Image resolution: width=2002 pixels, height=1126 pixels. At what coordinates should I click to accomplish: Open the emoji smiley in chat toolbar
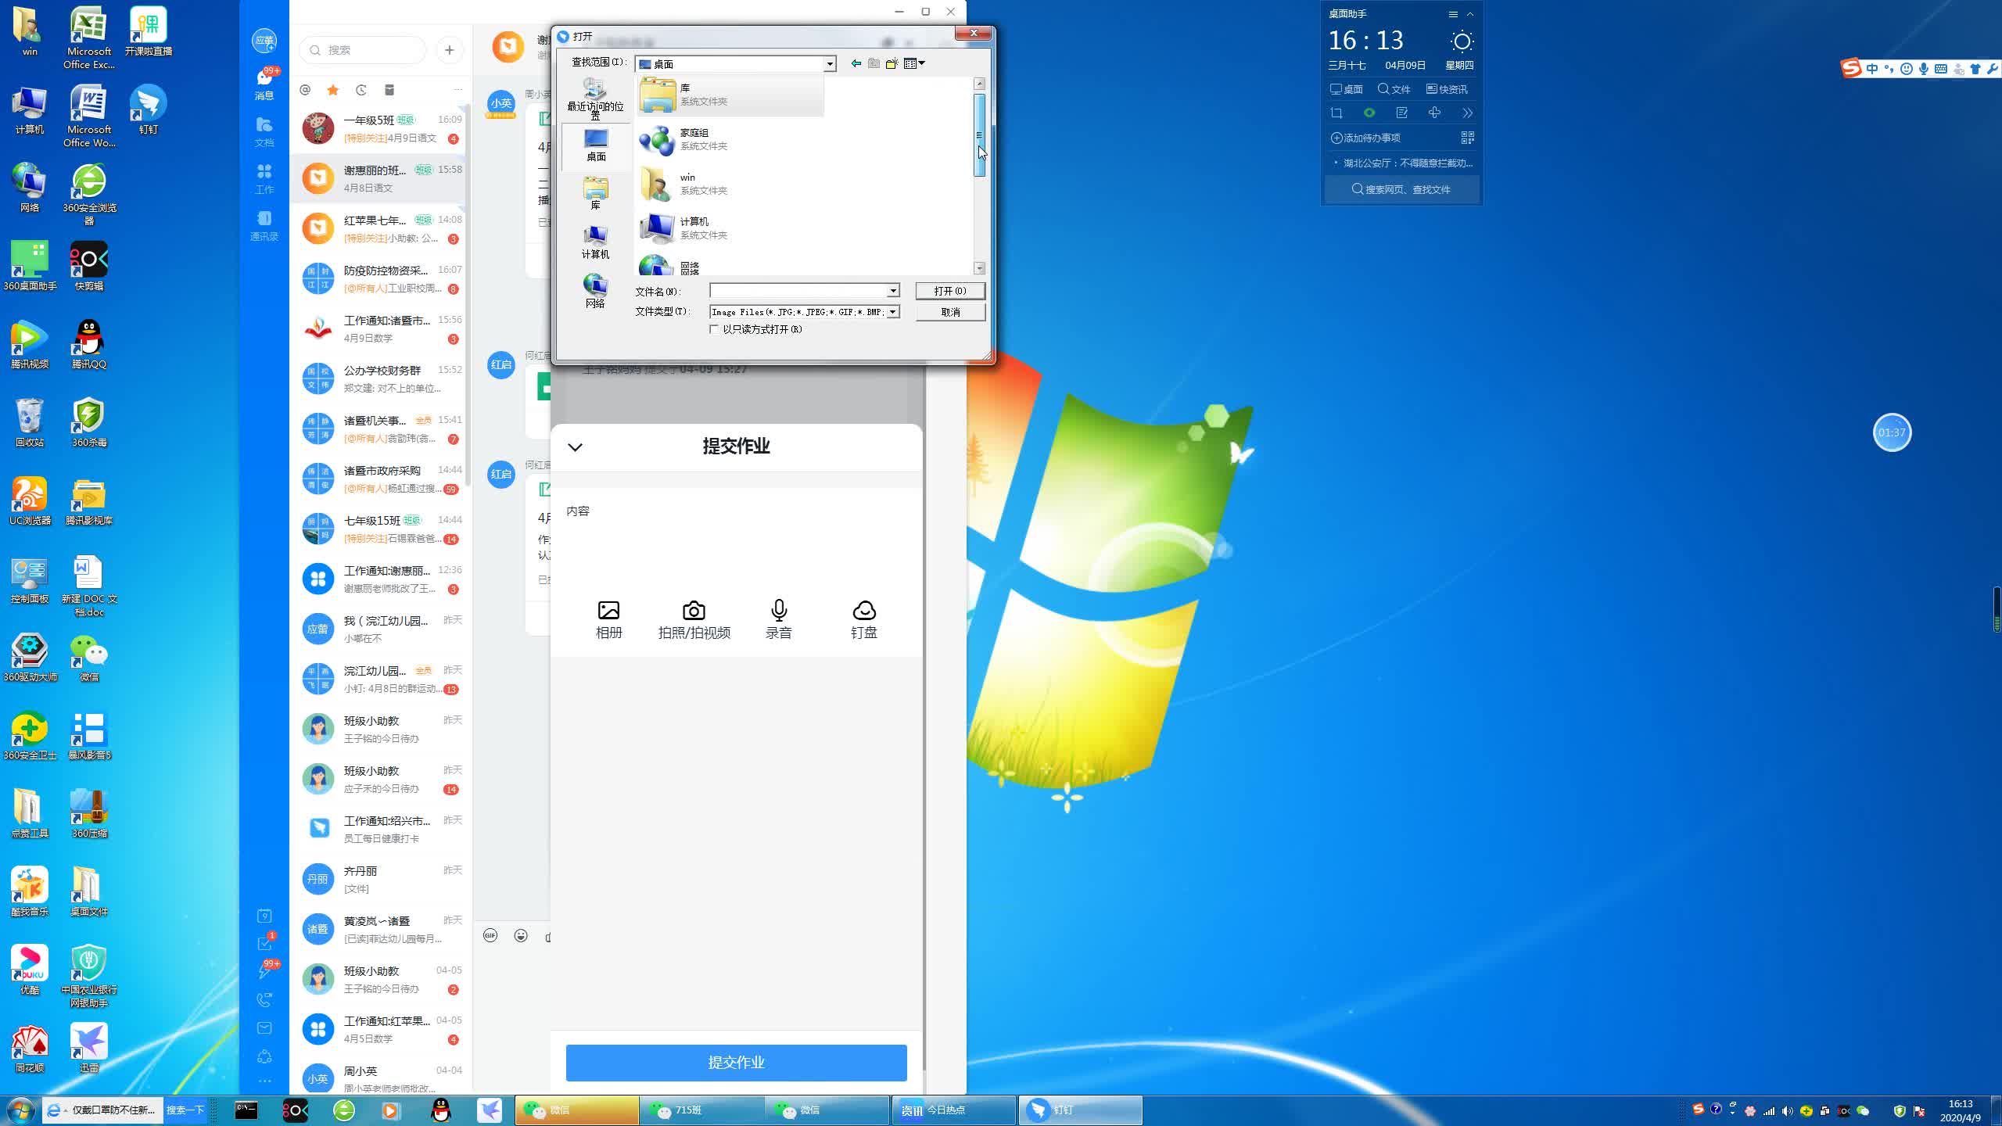coord(521,935)
